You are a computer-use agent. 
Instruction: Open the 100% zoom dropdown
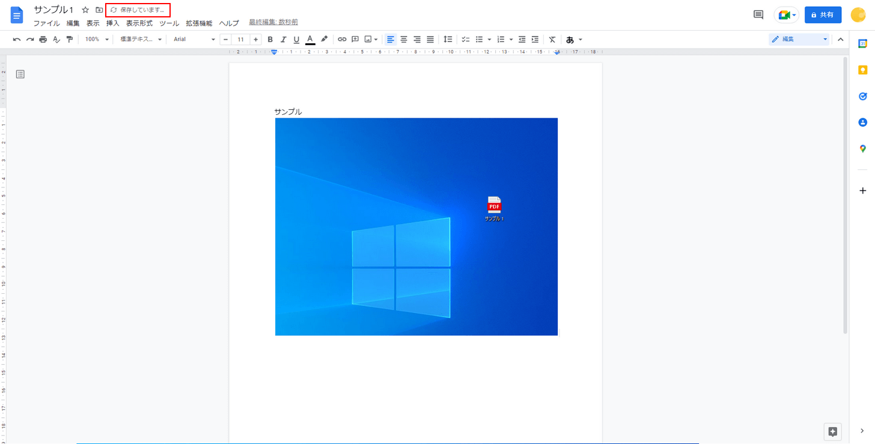click(97, 40)
